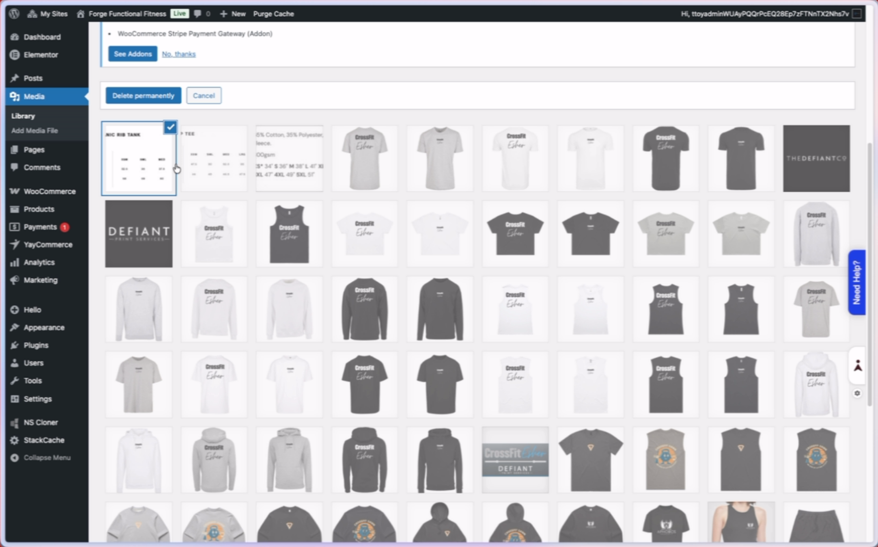Click the small gear icon at right edge
Image resolution: width=878 pixels, height=547 pixels.
pos(857,393)
